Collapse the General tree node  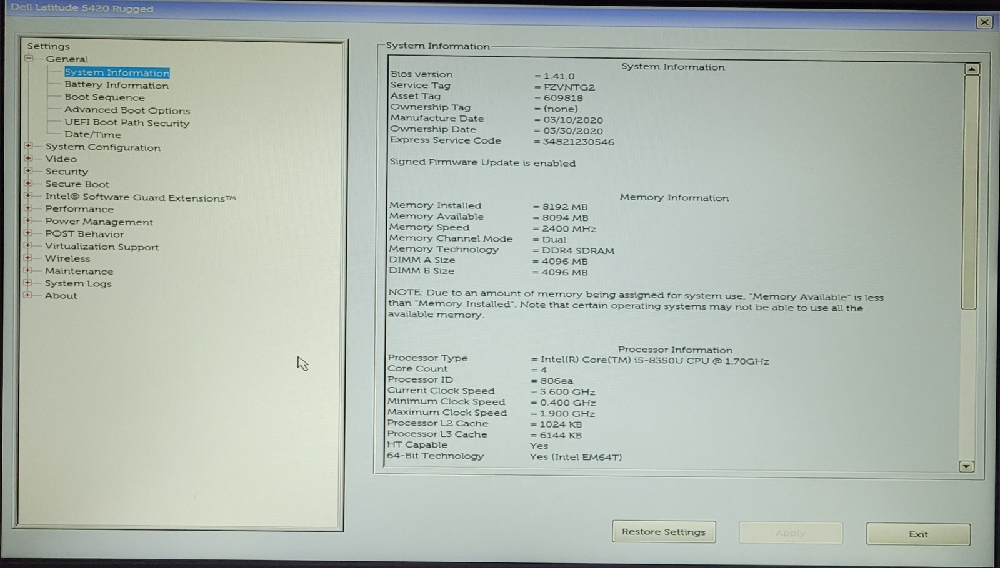point(29,58)
